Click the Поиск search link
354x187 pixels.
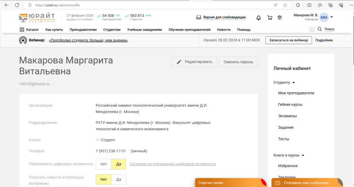(x=329, y=29)
